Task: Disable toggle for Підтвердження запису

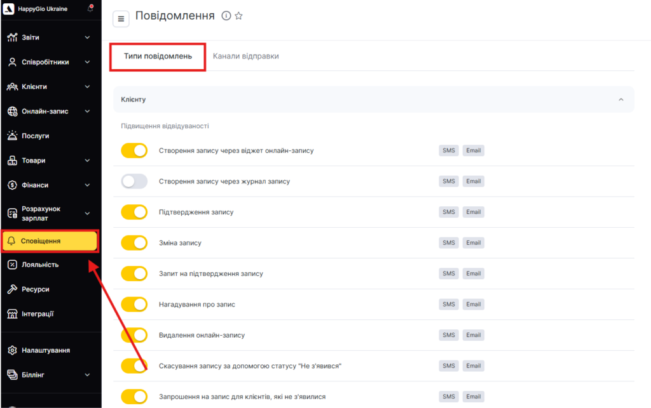Action: coord(134,212)
